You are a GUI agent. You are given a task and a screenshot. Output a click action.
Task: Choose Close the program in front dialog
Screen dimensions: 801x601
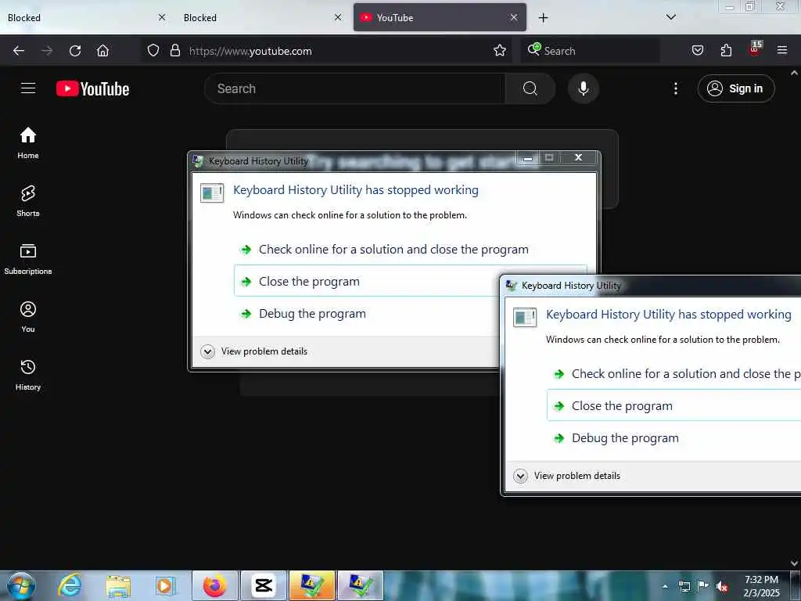(x=673, y=406)
